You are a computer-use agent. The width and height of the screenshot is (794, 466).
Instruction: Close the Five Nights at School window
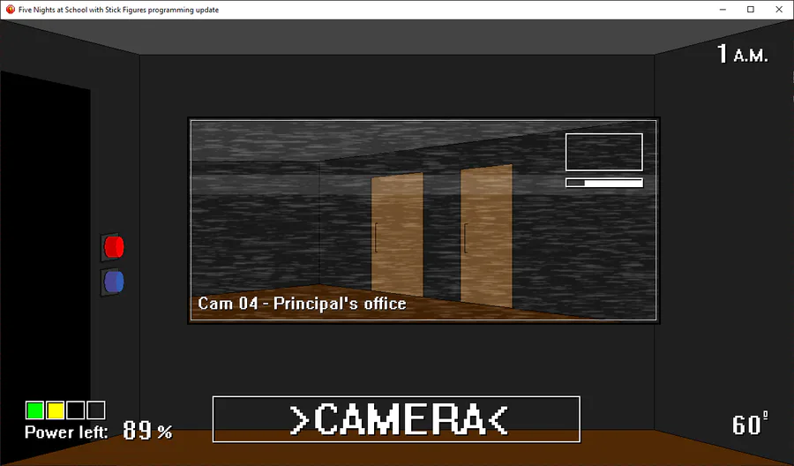tap(779, 10)
